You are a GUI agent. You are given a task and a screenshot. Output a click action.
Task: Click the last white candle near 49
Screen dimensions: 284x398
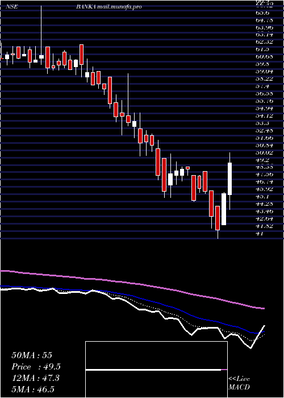click(x=230, y=179)
